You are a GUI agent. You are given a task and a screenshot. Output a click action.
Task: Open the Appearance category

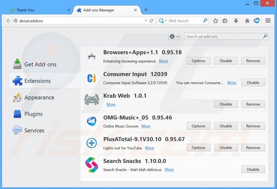pyautogui.click(x=39, y=97)
